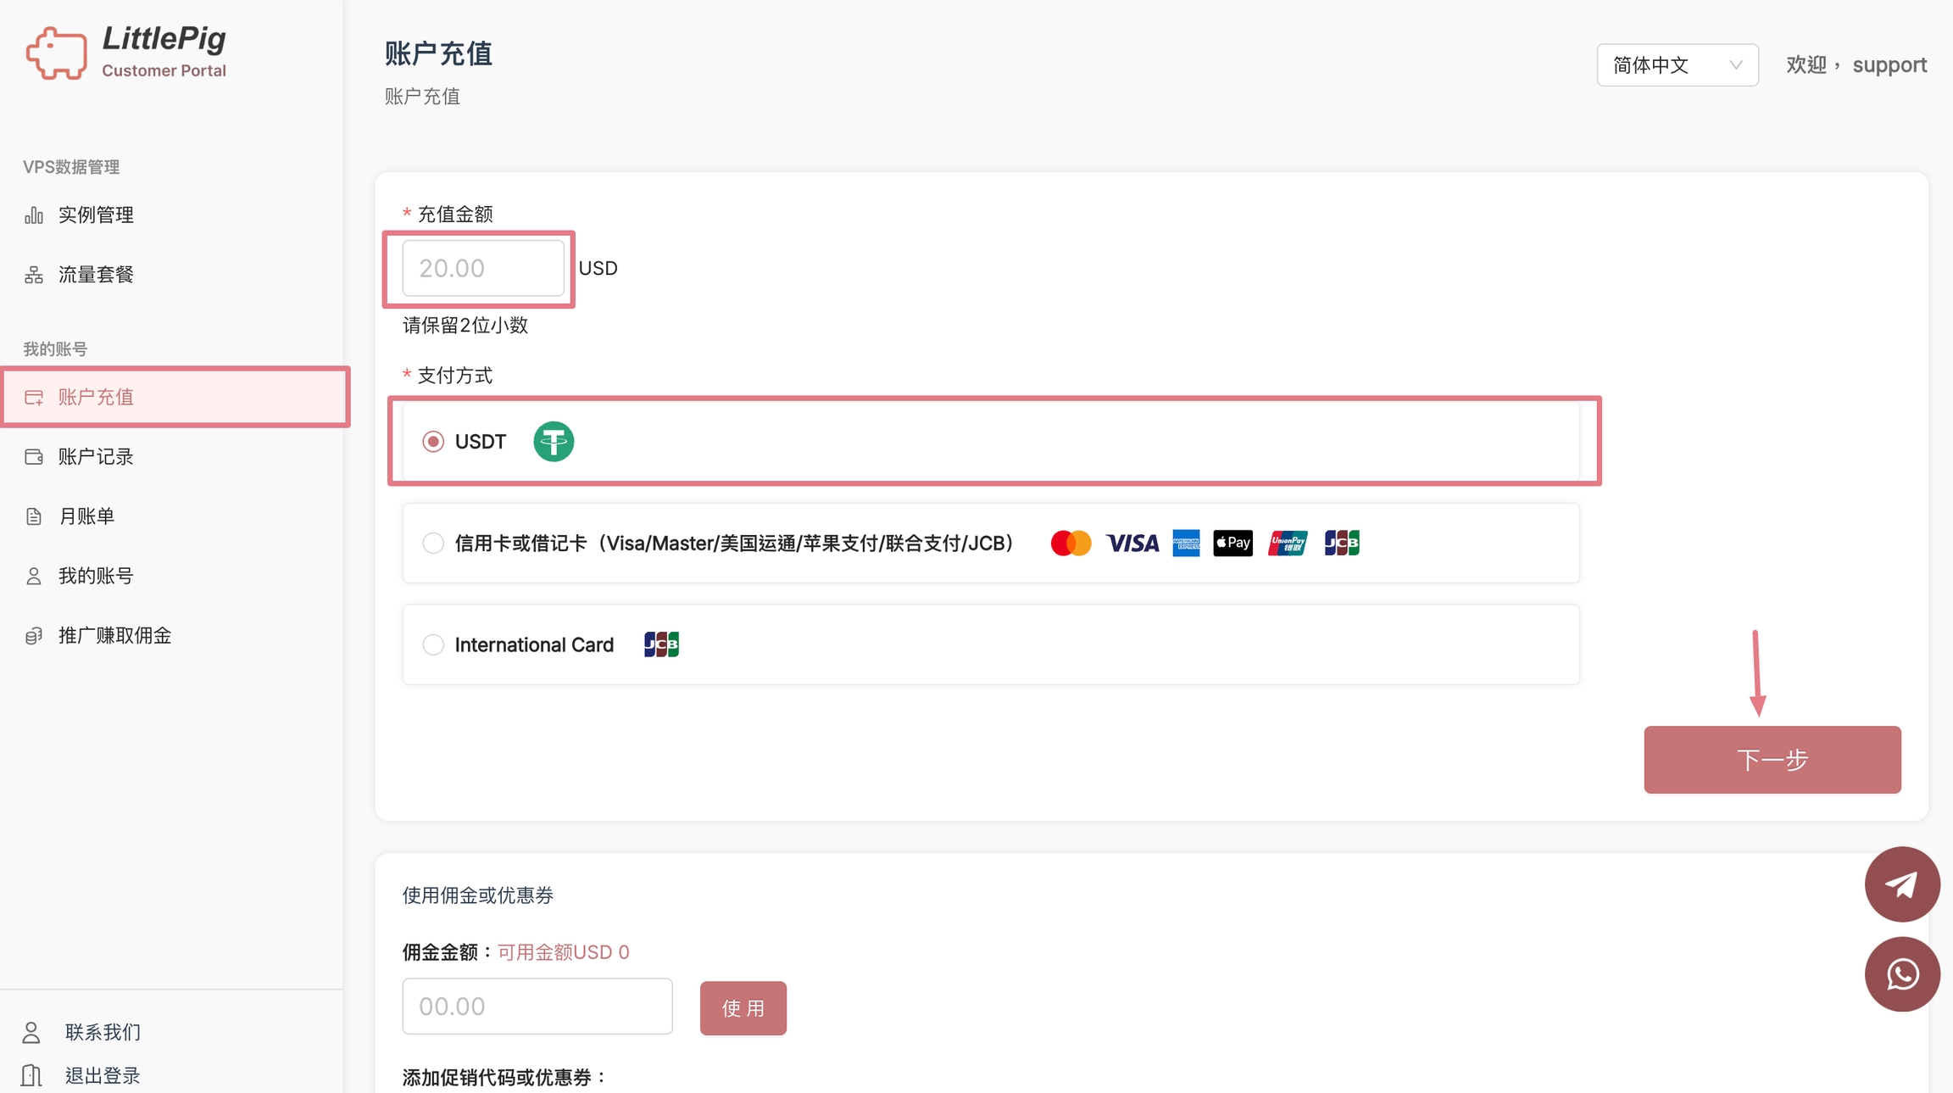Viewport: 1953px width, 1093px height.
Task: Go to 实例管理 in sidebar
Action: click(96, 215)
